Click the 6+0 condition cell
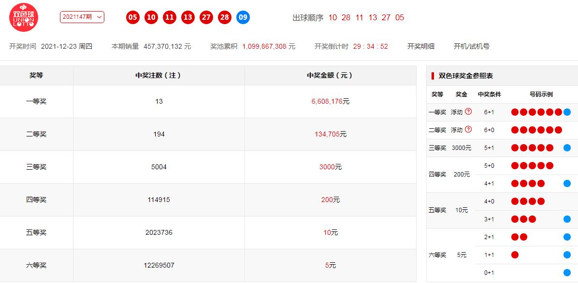Viewport: 578px width, 283px height. 489,130
